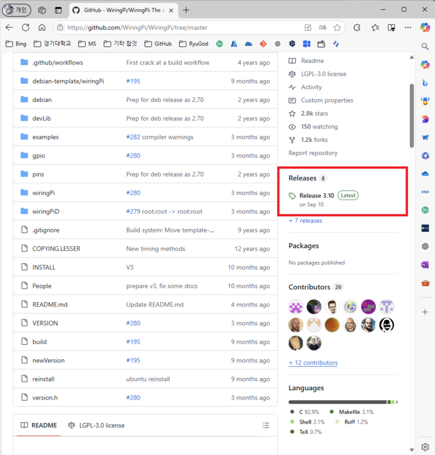This screenshot has height=455, width=435.
Task: Open the gpio folder
Action: point(39,156)
